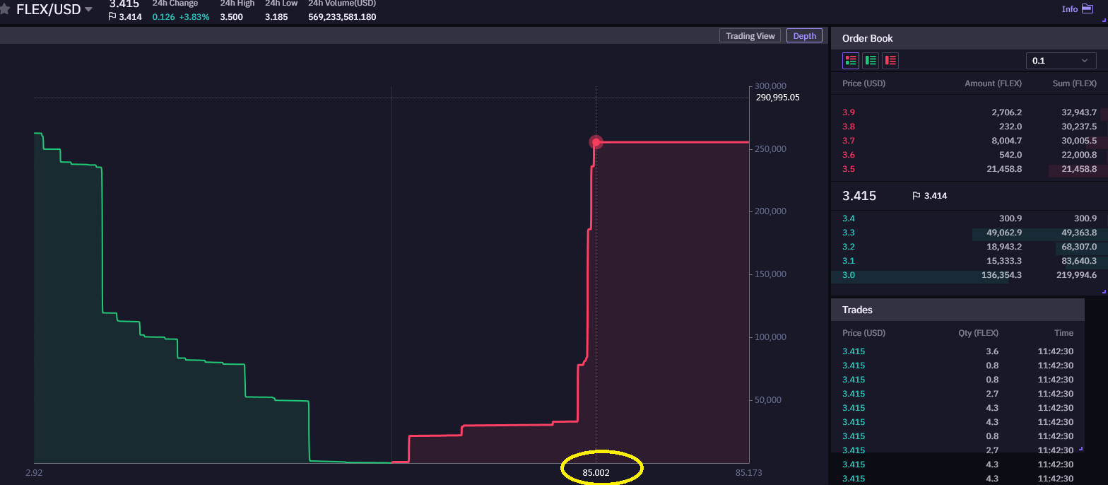
Task: Add FLEX/USD to favorites with star icon
Action: pos(5,9)
